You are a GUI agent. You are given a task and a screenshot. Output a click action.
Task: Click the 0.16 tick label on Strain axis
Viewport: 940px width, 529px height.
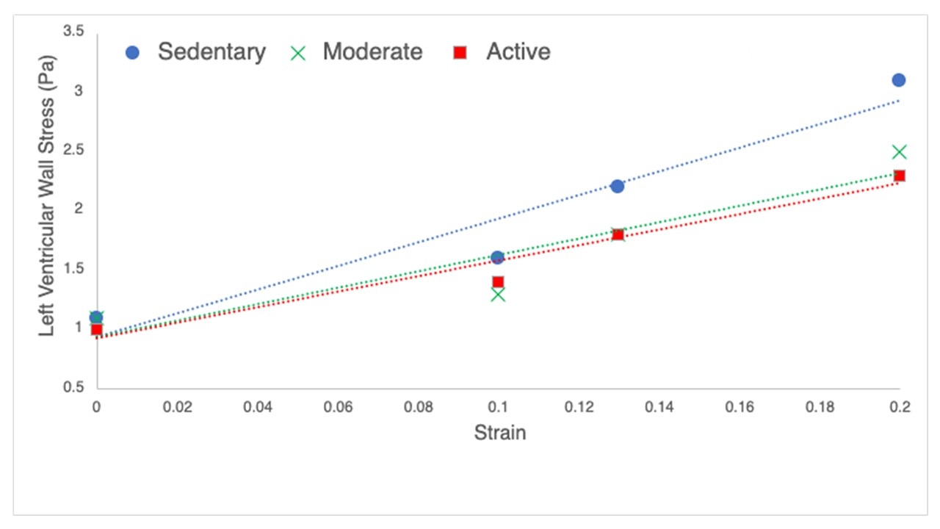[x=739, y=407]
